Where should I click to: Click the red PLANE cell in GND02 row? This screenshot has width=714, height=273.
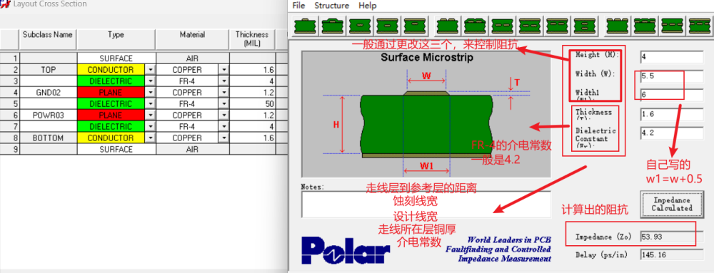tap(111, 93)
